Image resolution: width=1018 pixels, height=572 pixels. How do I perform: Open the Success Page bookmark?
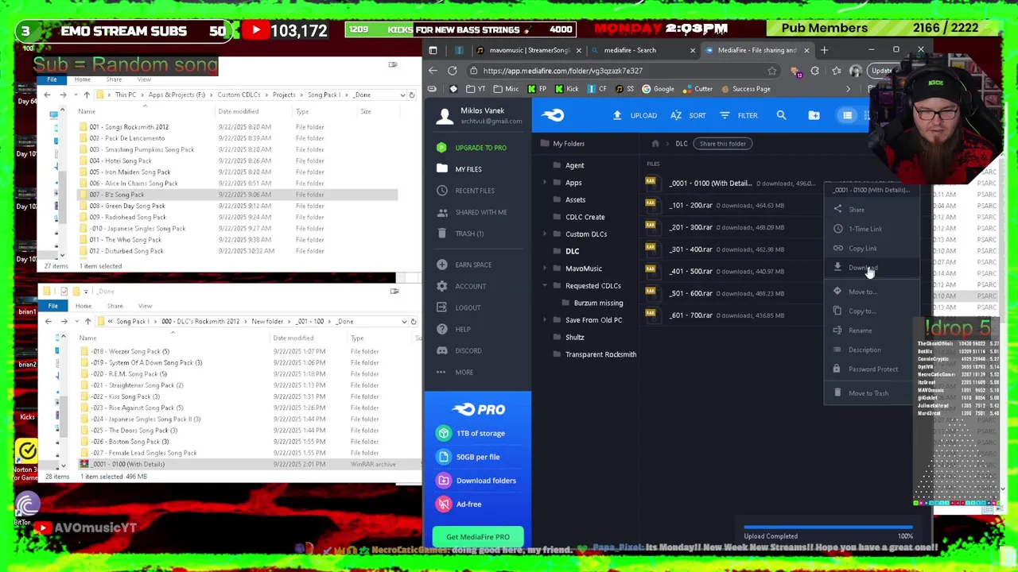point(745,89)
